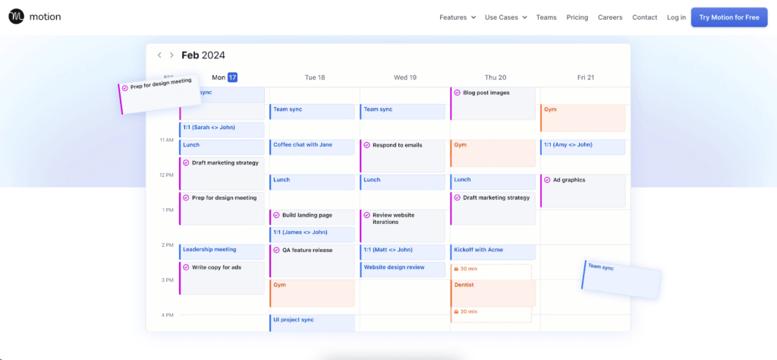The width and height of the screenshot is (777, 360).
Task: Expand the Use Cases dropdown menu
Action: pyautogui.click(x=506, y=17)
